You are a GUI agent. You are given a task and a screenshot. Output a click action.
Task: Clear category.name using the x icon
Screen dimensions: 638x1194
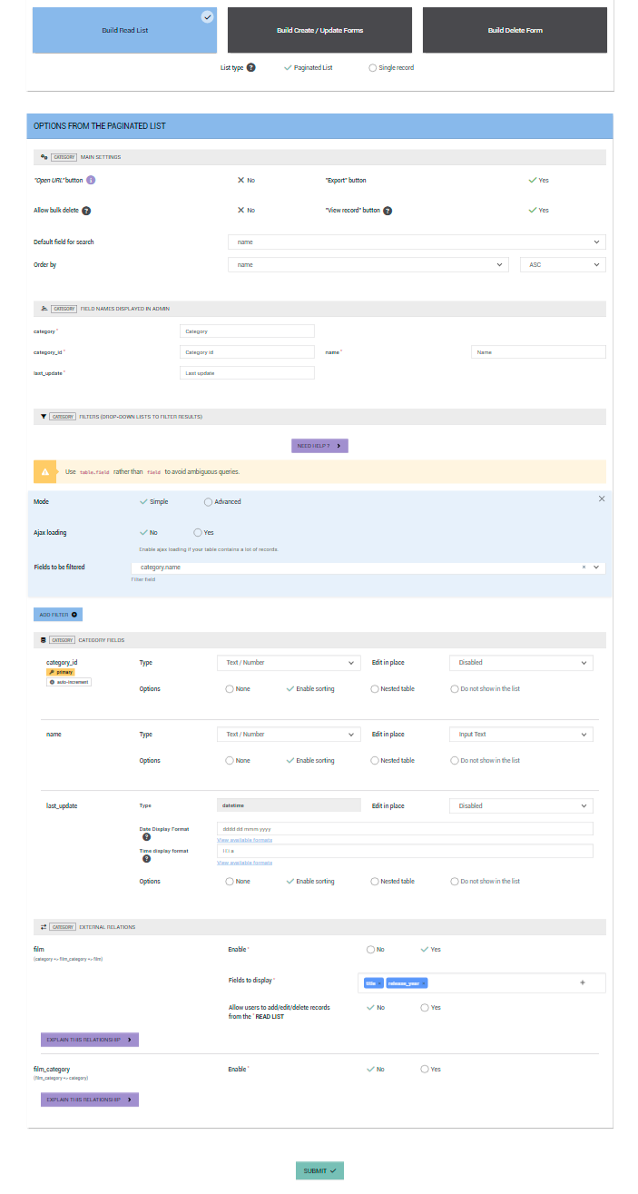click(584, 567)
